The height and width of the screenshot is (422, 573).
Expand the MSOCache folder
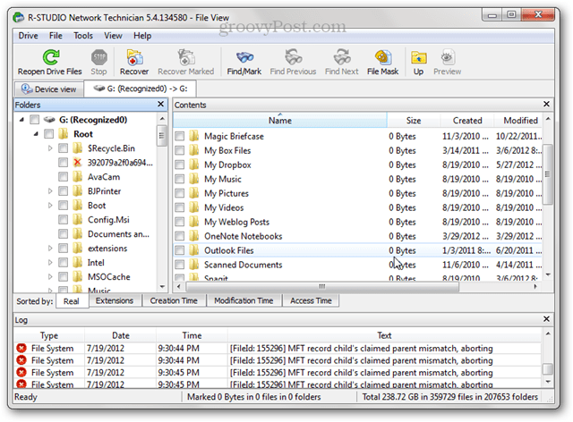tap(50, 276)
